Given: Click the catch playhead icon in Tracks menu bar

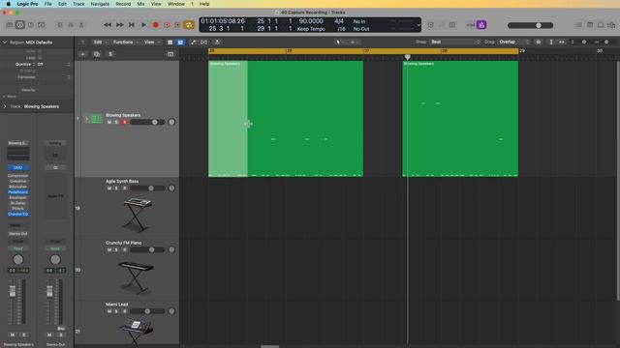Looking at the screenshot, I should click(x=217, y=42).
